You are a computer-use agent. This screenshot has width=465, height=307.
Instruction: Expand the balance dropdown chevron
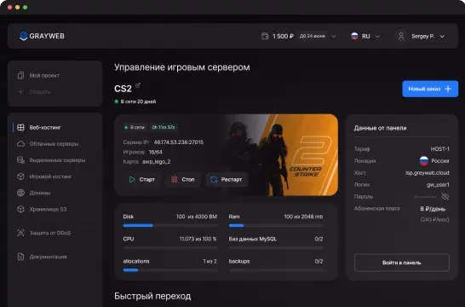334,36
